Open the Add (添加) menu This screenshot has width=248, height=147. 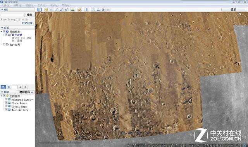click(54, 5)
